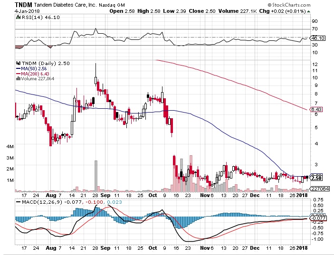Click the Tandem Diabetes Care, Inc. company name
The image size is (334, 255).
tap(66, 5)
